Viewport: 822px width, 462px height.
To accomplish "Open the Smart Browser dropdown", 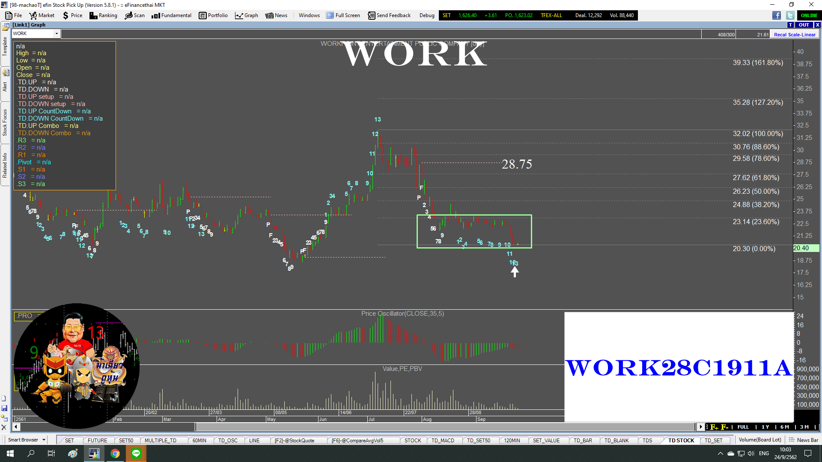I will coord(27,440).
